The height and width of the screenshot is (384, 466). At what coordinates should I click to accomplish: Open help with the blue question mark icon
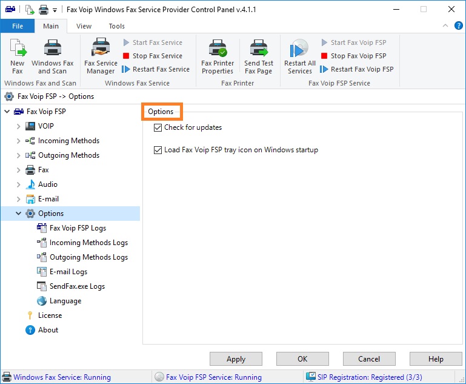coord(458,25)
